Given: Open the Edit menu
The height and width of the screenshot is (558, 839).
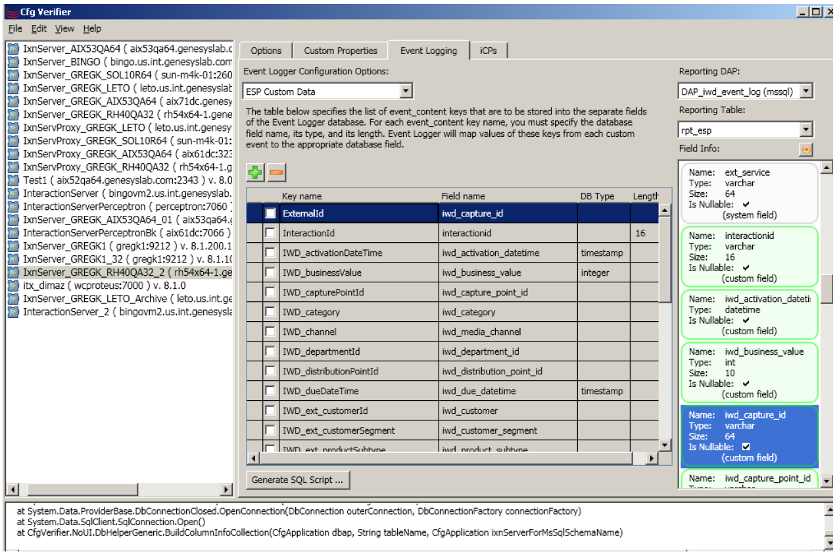Looking at the screenshot, I should [39, 29].
